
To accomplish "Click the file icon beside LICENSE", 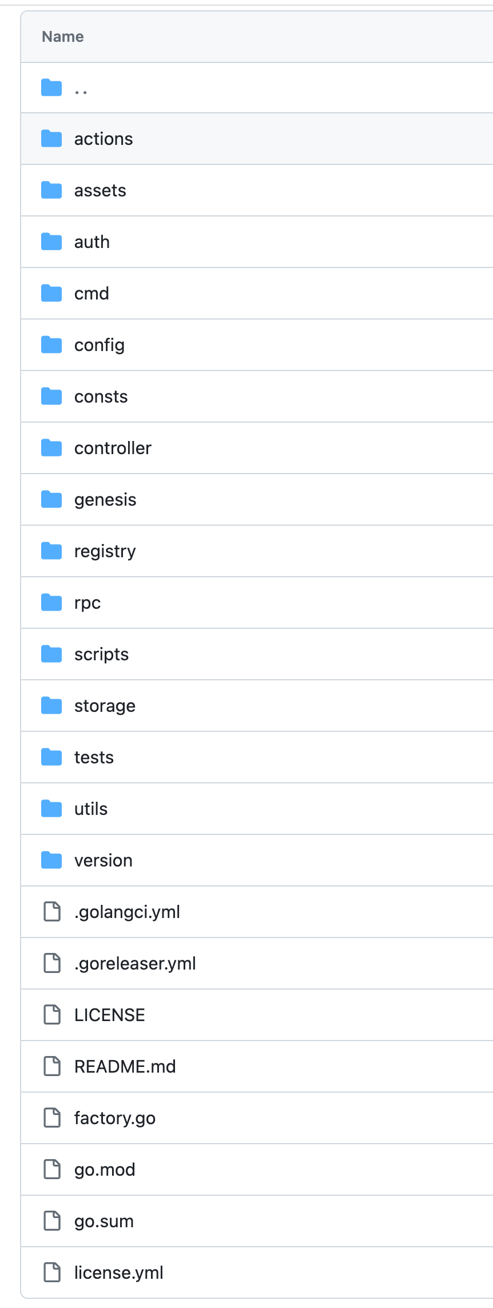I will tap(52, 1015).
